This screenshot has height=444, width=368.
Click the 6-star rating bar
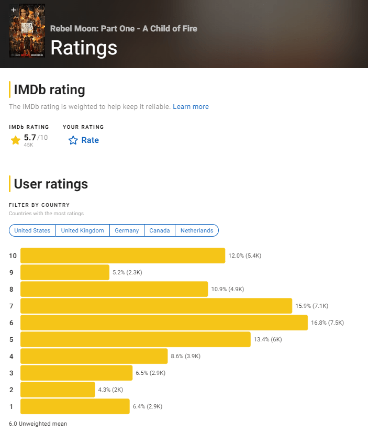[x=164, y=323]
